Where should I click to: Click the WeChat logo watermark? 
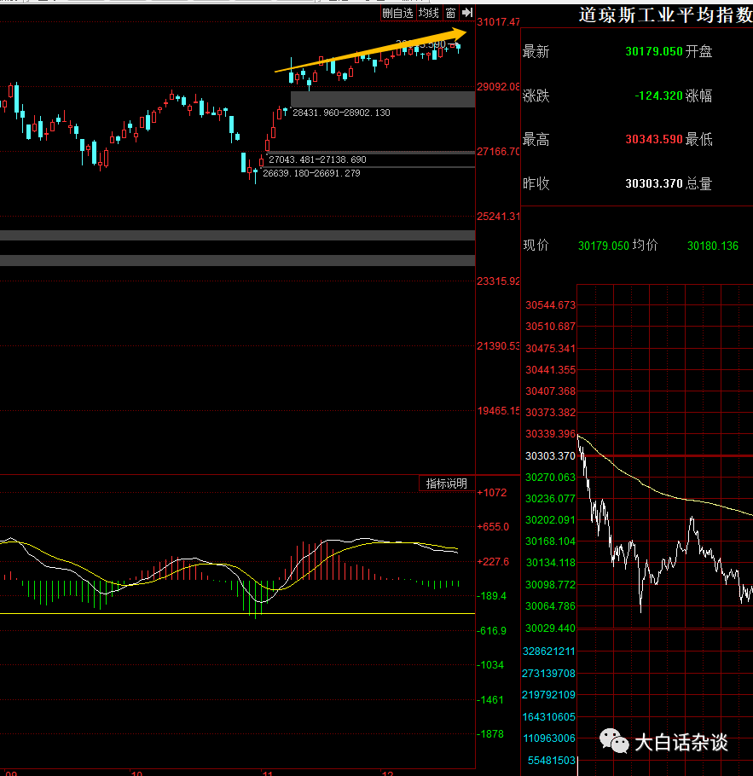coord(613,741)
